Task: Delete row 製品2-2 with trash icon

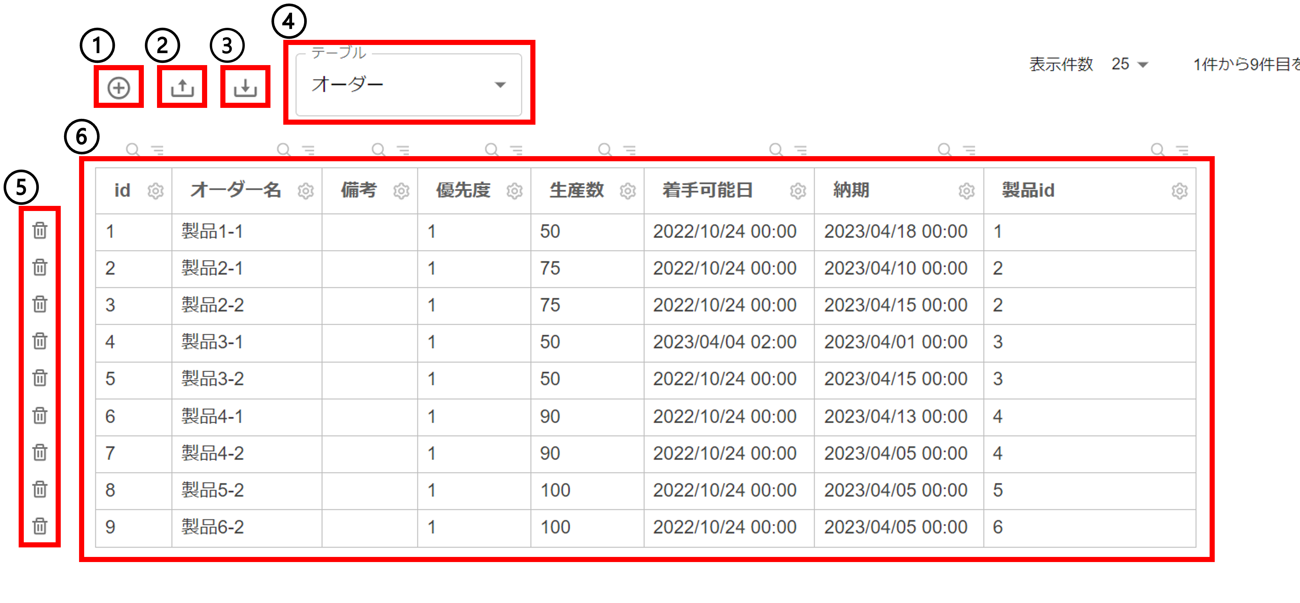Action: 40,304
